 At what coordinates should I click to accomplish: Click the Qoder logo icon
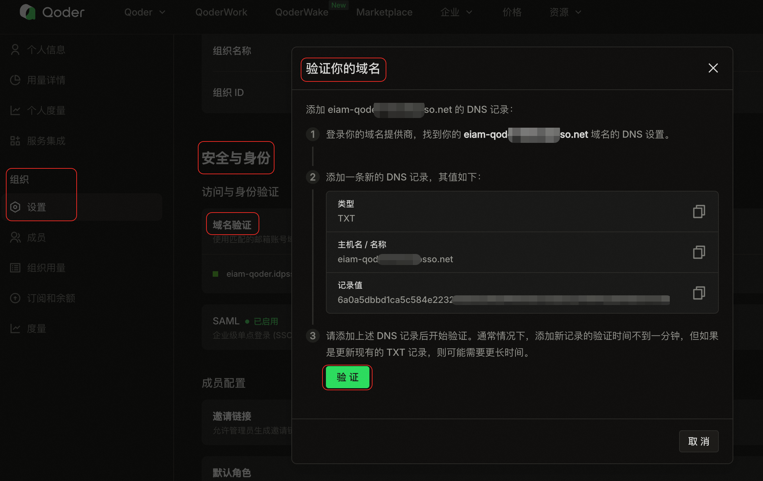(x=28, y=12)
